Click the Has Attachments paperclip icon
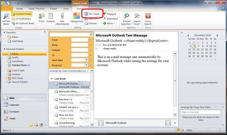Image resolution: width=227 pixels, height=135 pixels. click(62, 16)
